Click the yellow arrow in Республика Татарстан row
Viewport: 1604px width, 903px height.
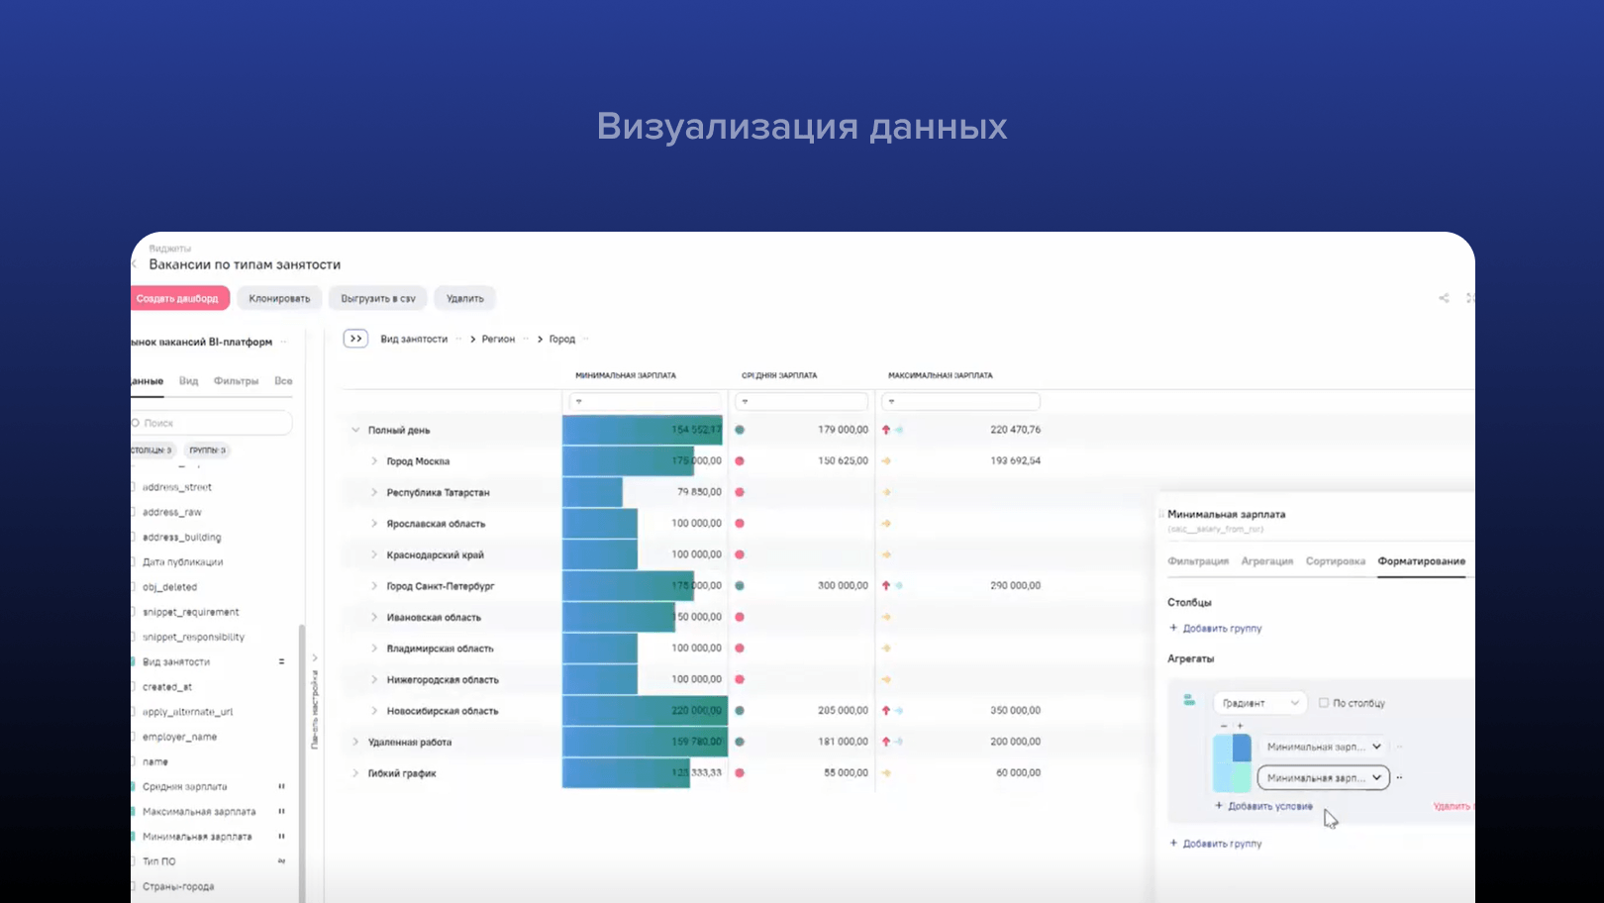pos(886,492)
